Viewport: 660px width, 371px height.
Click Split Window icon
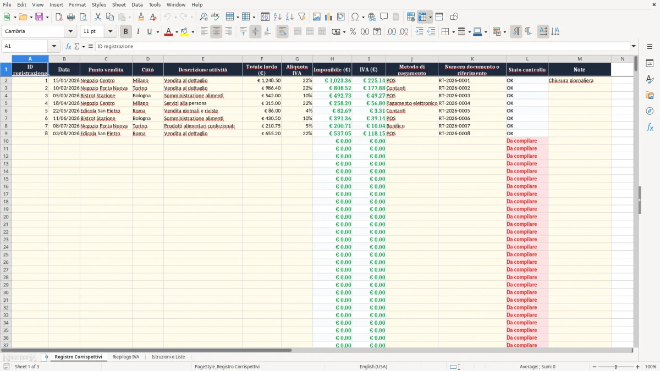(x=439, y=17)
